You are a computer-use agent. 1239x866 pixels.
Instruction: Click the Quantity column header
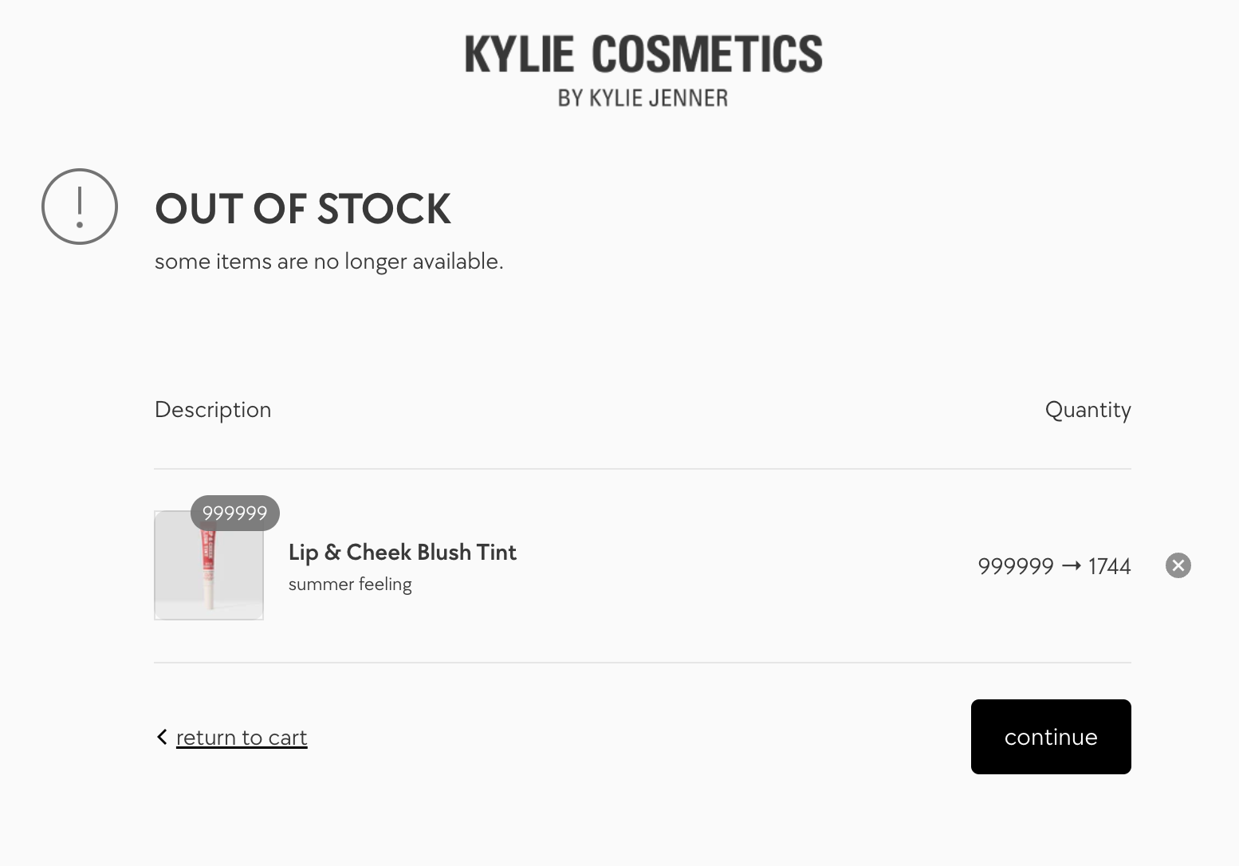(1088, 410)
